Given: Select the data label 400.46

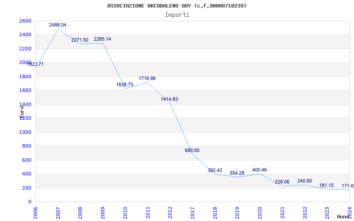Looking at the screenshot, I should [x=259, y=170].
